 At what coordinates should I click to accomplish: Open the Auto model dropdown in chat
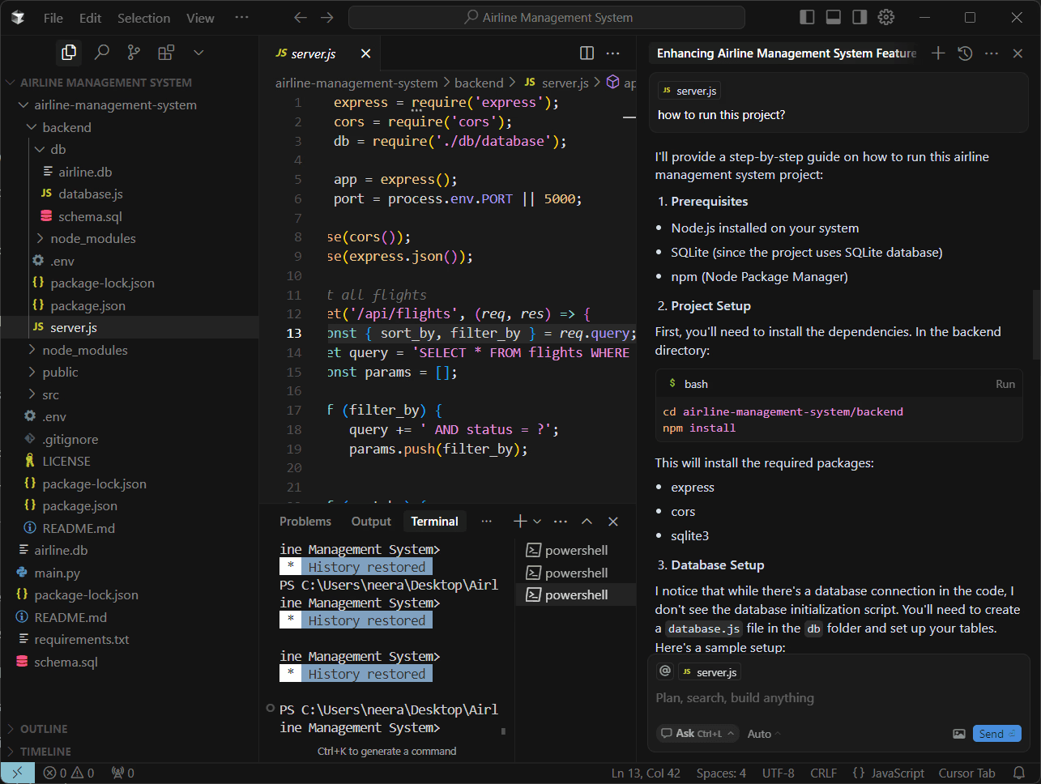pyautogui.click(x=762, y=733)
